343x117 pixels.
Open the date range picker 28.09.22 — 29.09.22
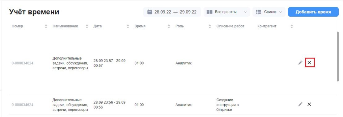click(x=172, y=12)
